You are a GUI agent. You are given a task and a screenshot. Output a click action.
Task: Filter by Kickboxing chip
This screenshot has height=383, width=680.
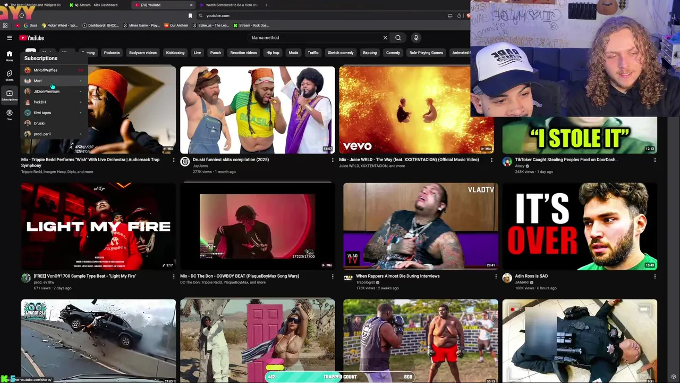point(175,53)
